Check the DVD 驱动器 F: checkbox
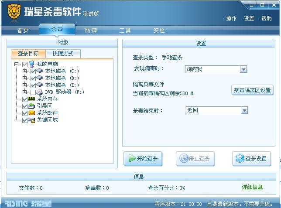 (x=33, y=92)
